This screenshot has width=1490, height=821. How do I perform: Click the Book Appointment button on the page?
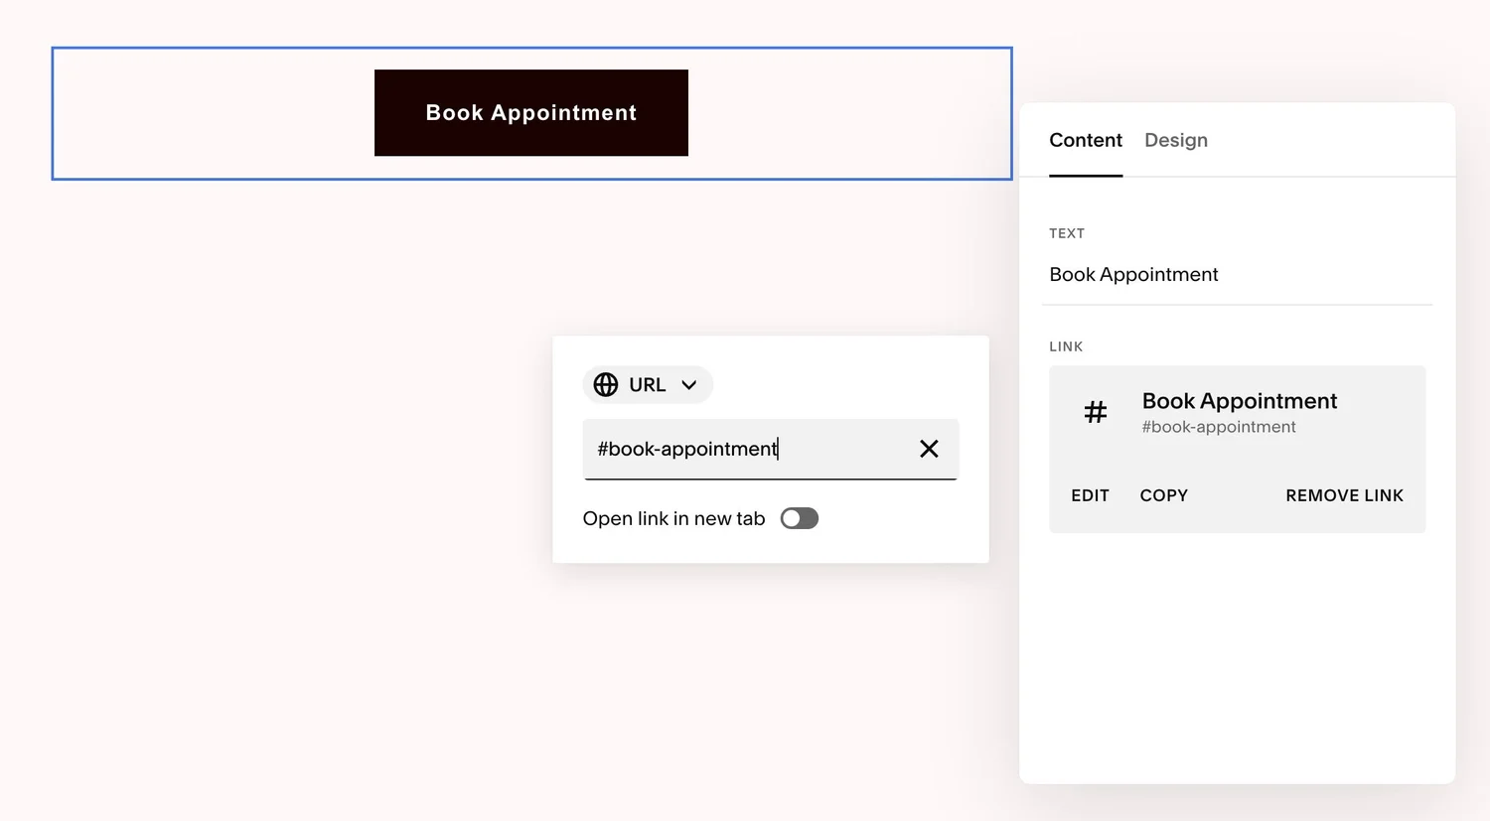530,112
